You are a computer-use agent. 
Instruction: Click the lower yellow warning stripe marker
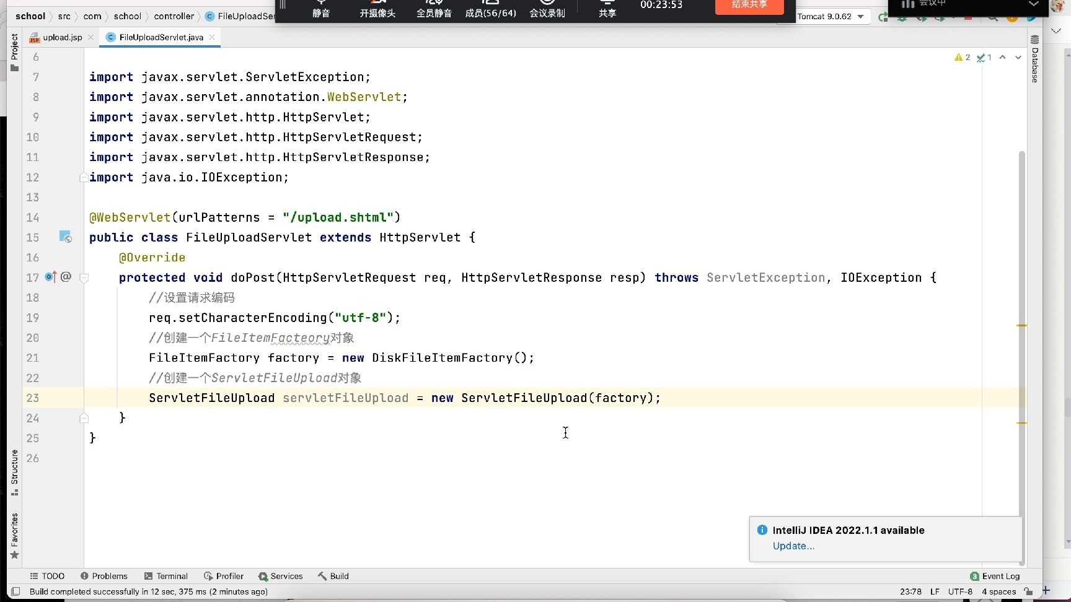(1022, 423)
